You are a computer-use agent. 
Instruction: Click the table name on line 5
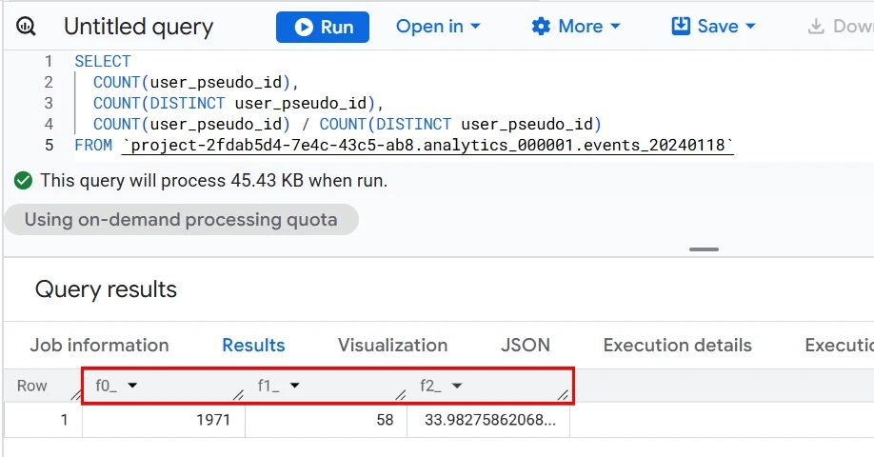427,146
